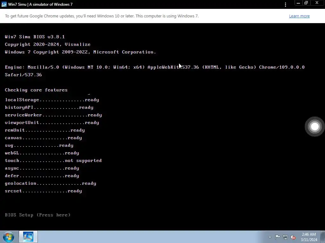Click the 'Engine: Mozilla/5.0' text line
325x243 pixels.
tap(155, 67)
